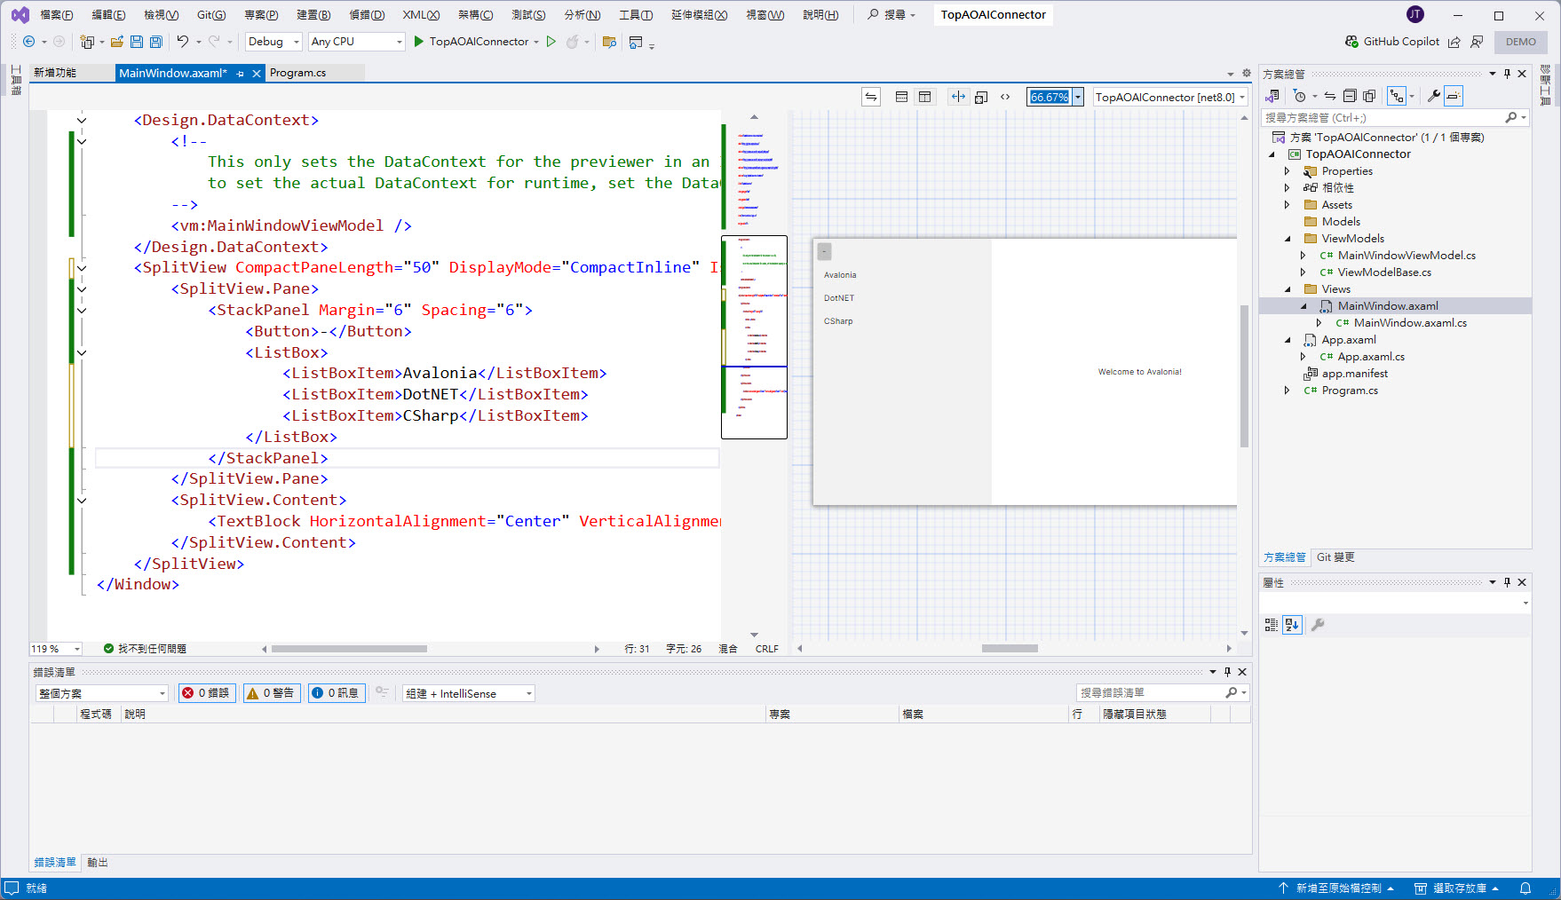Click the GitHub Copilot icon
Viewport: 1561px width, 900px height.
1351,42
